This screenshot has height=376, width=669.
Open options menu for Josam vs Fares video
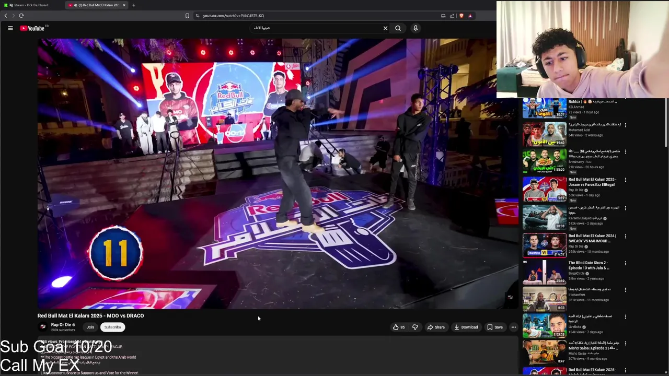(626, 180)
